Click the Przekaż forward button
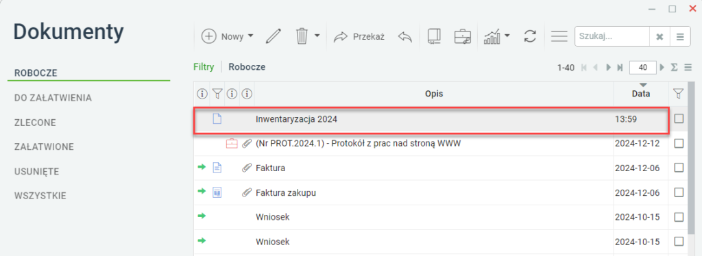Viewport: 702px width, 256px height. [359, 37]
